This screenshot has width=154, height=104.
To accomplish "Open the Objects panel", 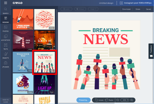I will [5, 55].
